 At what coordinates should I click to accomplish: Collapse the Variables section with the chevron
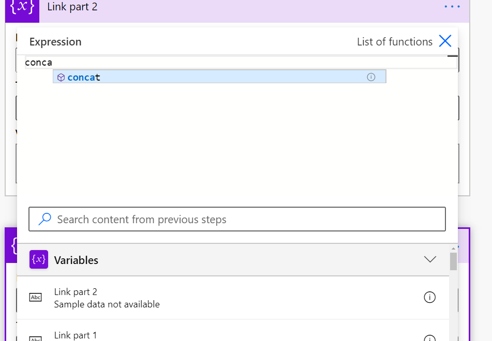click(430, 259)
